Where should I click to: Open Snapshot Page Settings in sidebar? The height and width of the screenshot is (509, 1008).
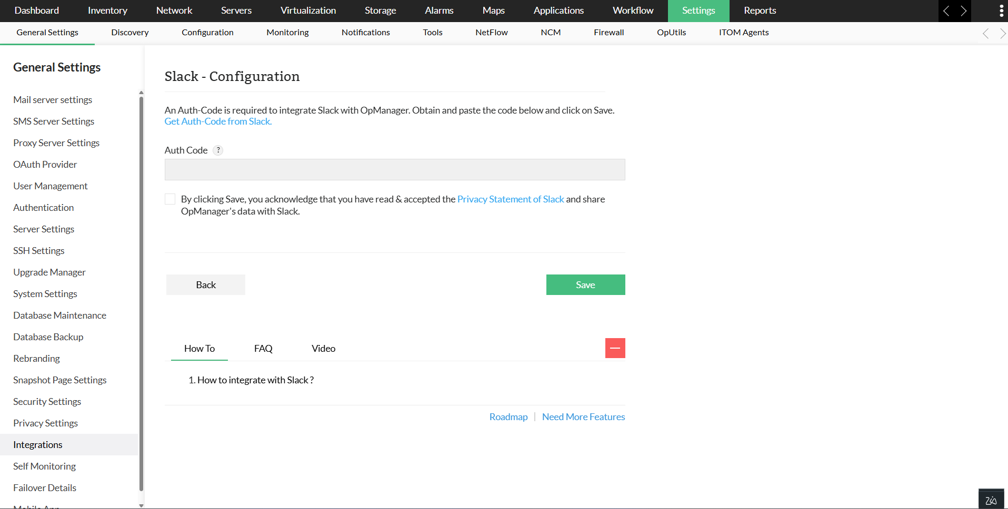click(x=60, y=380)
